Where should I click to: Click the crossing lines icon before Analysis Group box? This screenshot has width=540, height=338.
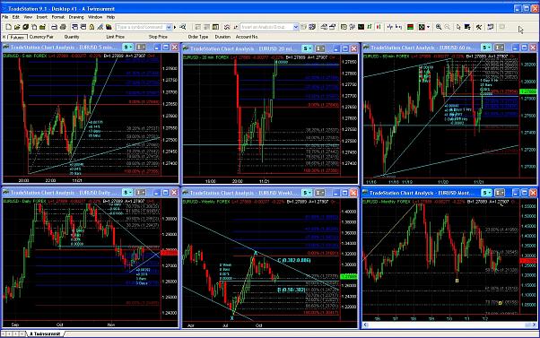(x=227, y=27)
